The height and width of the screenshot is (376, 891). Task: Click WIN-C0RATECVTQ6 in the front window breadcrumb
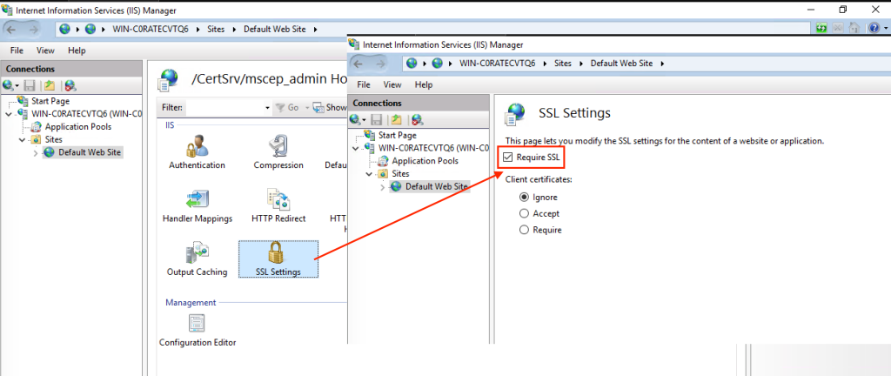tap(497, 64)
